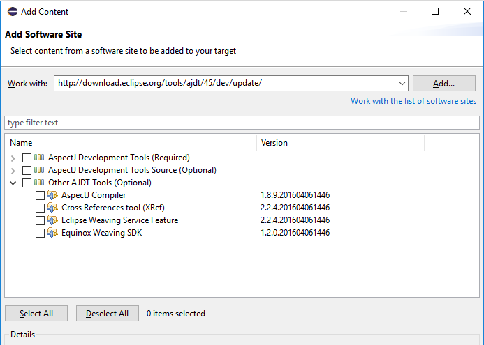
Task: Close the Add Content dialog
Action: pyautogui.click(x=467, y=11)
